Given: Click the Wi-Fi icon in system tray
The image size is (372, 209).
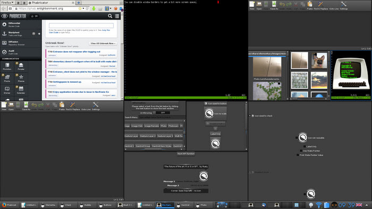Looking at the screenshot, I should 319,205.
